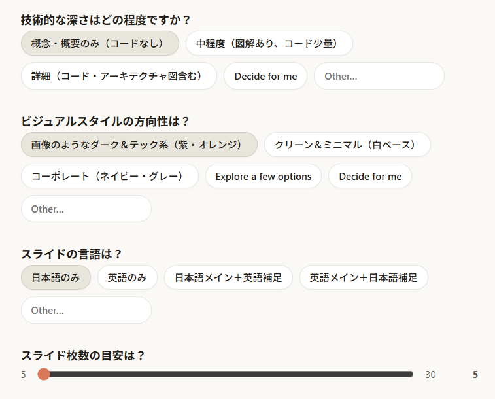Select 英語メイン＋日本語補足 language option

364,277
